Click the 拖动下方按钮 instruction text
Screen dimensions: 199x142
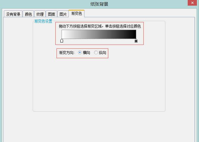100,26
